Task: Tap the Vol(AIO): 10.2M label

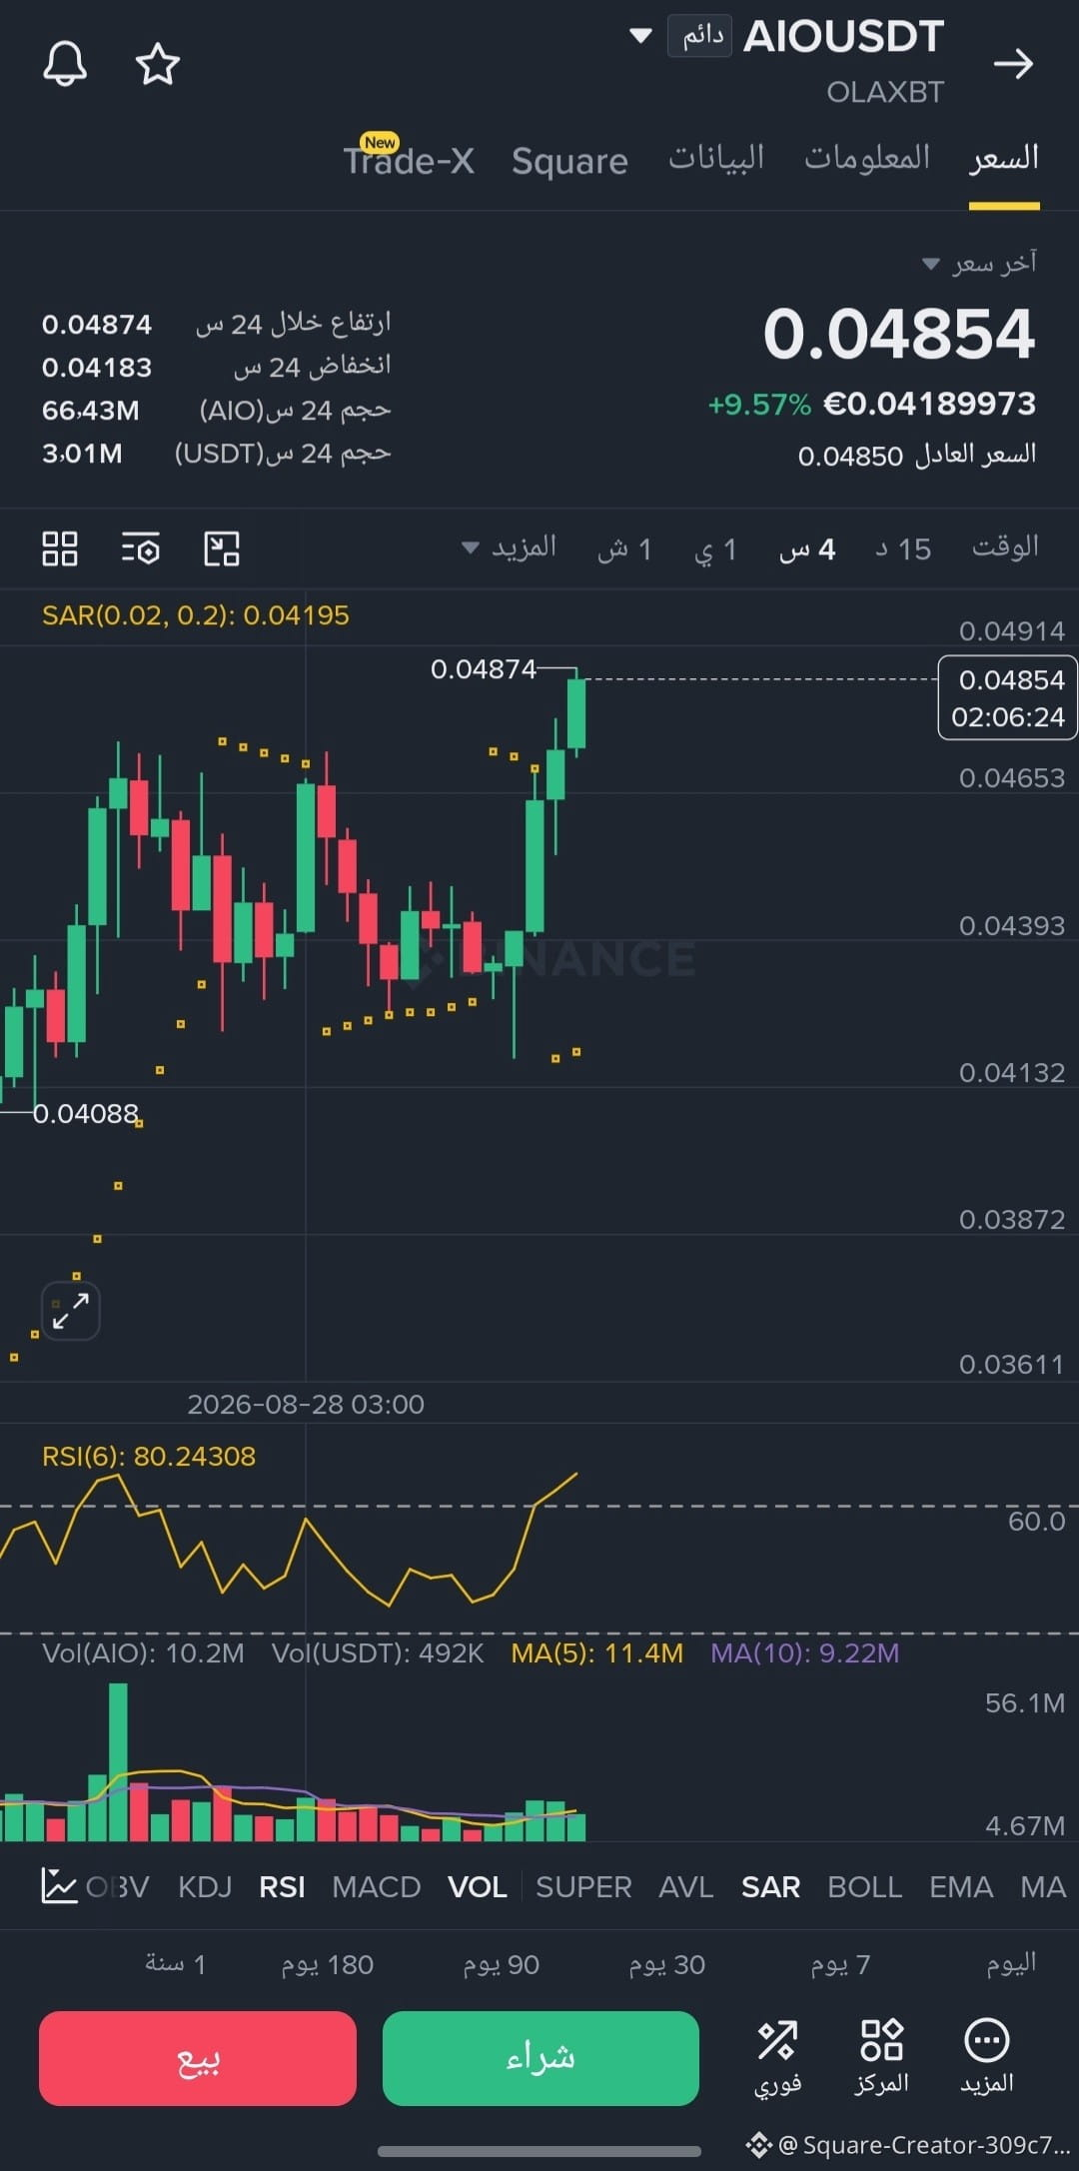Action: [143, 1652]
